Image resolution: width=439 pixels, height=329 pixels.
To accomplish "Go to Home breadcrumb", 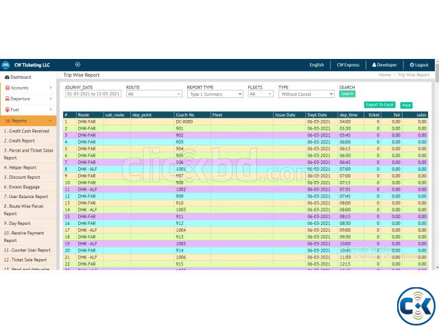I will 385,75.
